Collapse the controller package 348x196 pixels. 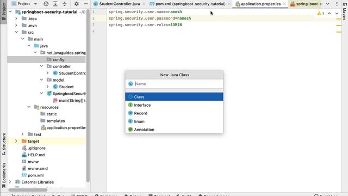click(41, 66)
